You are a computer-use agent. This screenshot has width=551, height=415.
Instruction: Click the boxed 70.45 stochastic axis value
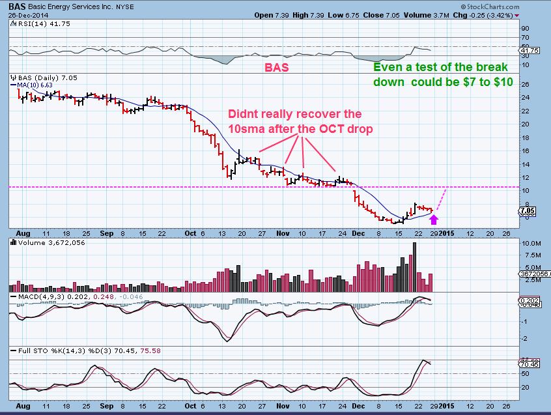click(x=530, y=364)
